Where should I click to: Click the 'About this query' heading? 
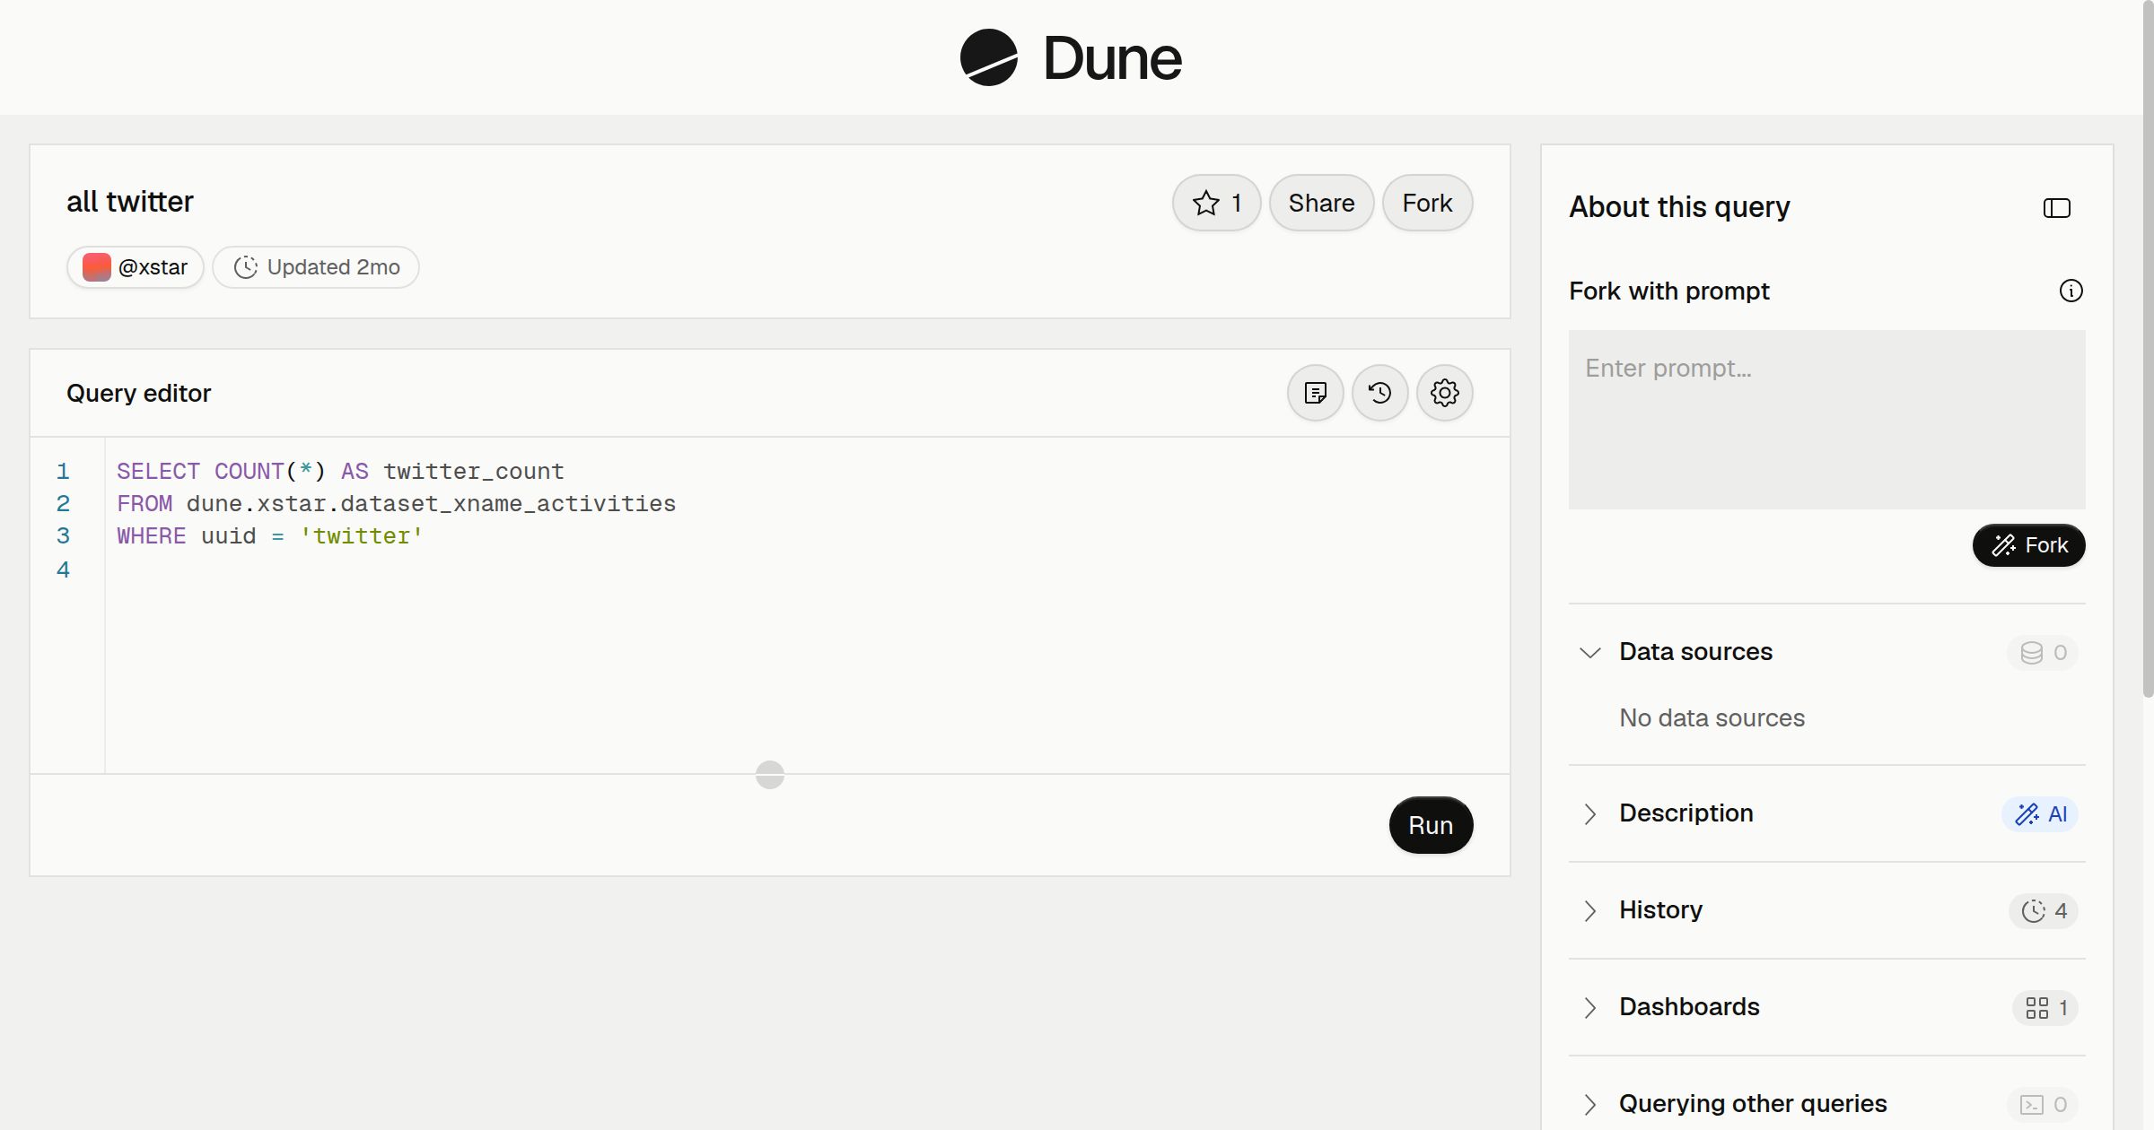click(x=1679, y=207)
